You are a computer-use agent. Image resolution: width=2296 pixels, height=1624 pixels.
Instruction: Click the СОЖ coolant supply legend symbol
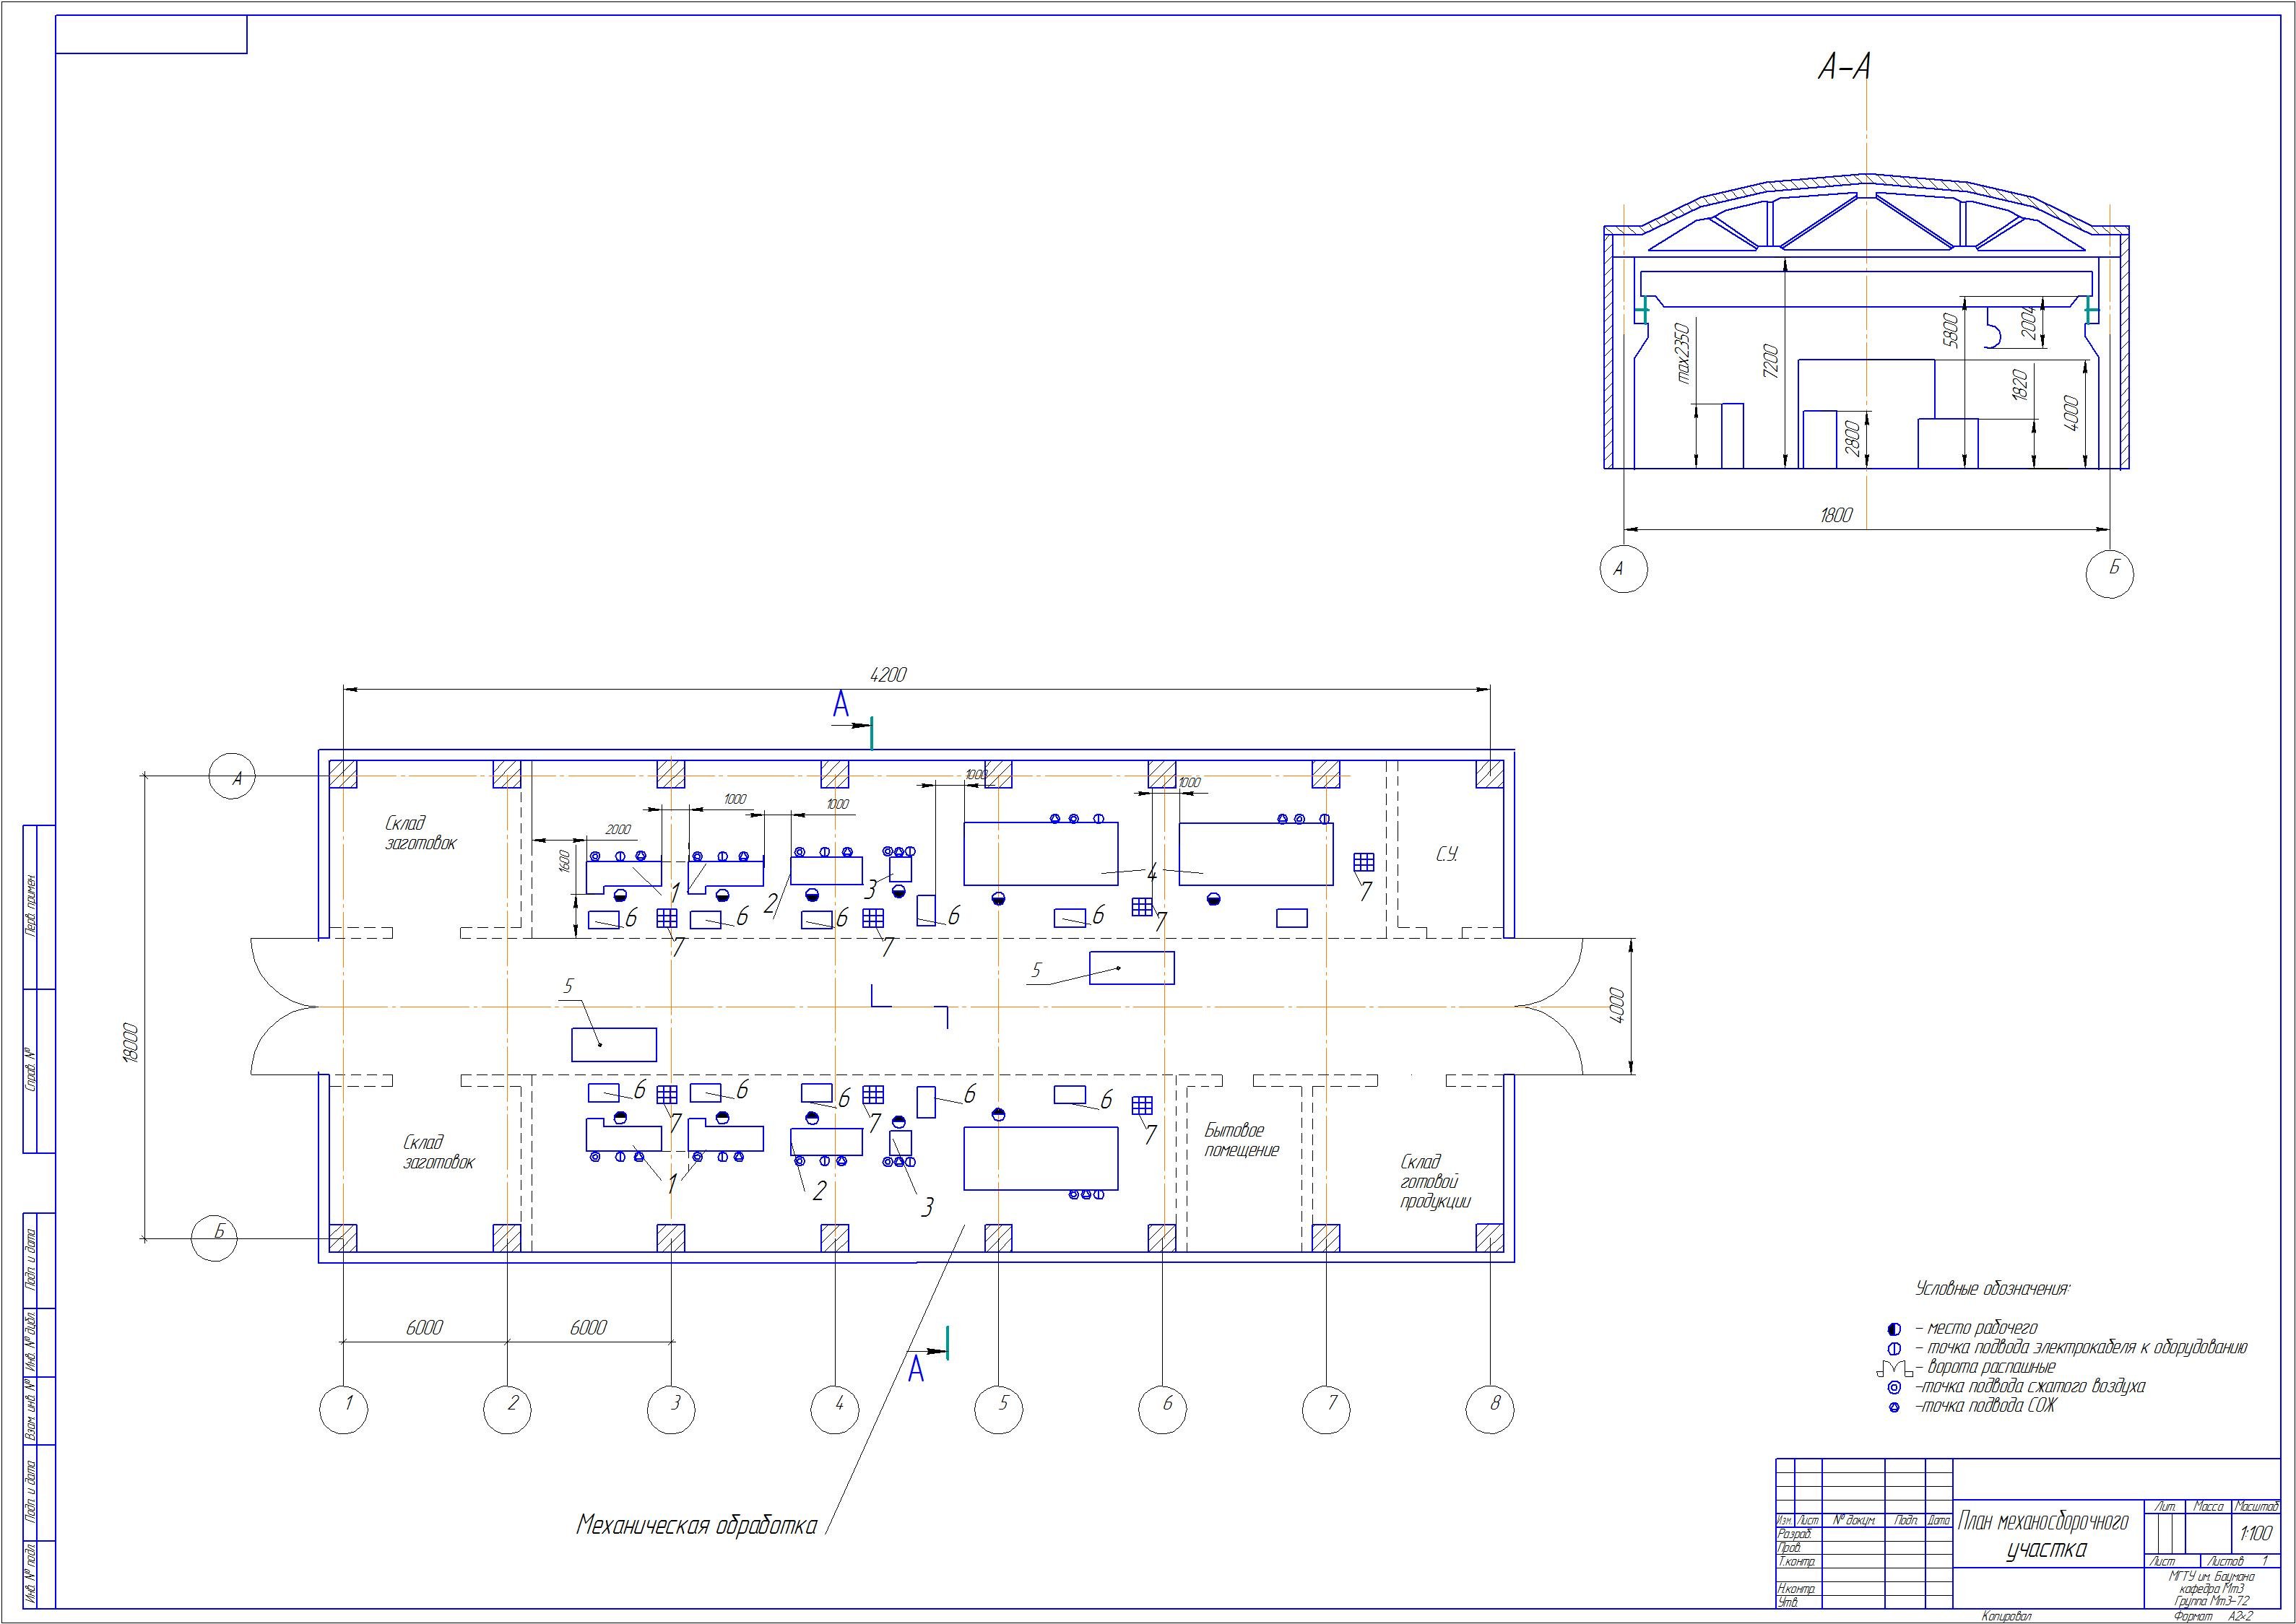1894,1407
